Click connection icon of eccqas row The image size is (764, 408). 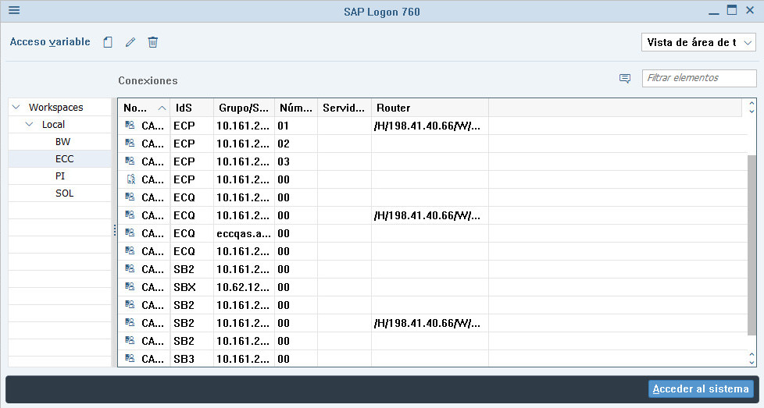[130, 232]
